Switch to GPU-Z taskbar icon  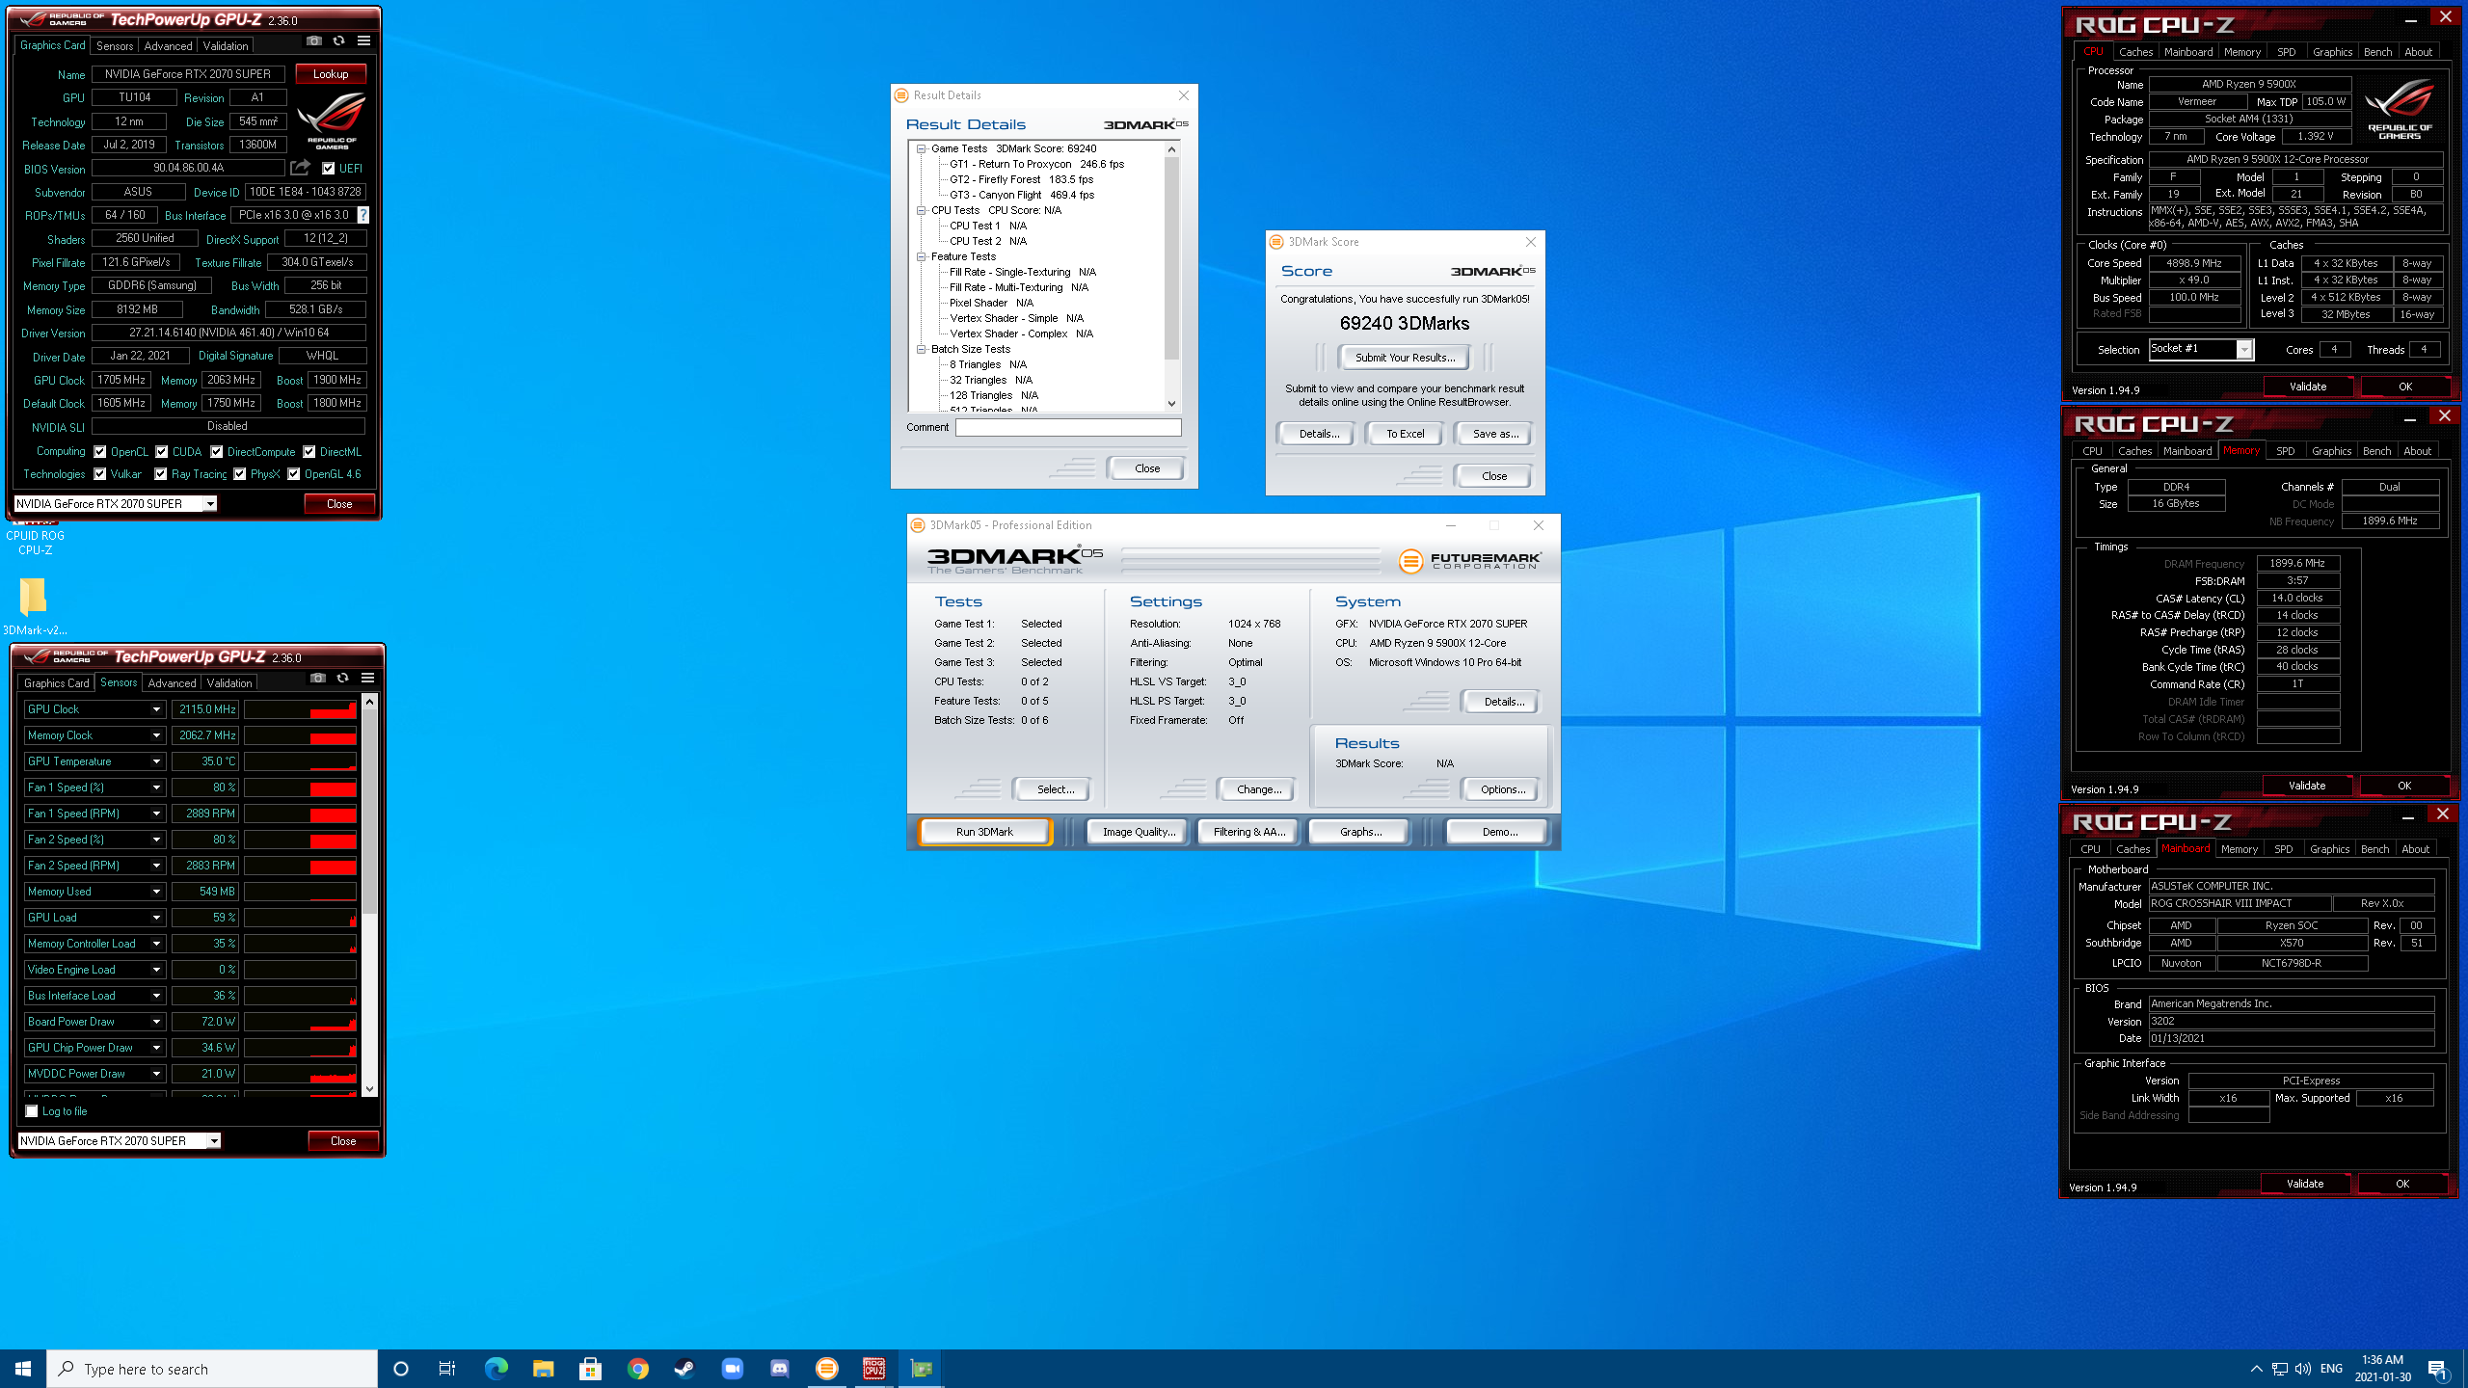[x=921, y=1369]
